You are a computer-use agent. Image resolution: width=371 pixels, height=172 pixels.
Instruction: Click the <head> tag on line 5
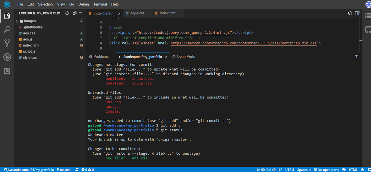click(x=116, y=28)
